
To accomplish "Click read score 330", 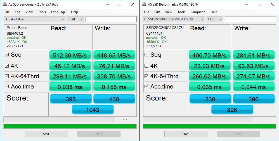I will click(x=210, y=99).
